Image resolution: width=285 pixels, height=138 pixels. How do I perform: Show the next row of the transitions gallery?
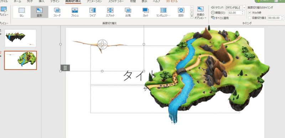(192, 12)
